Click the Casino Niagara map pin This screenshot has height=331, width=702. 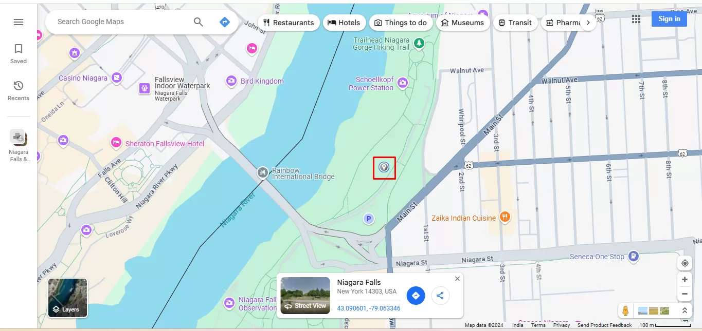click(117, 78)
